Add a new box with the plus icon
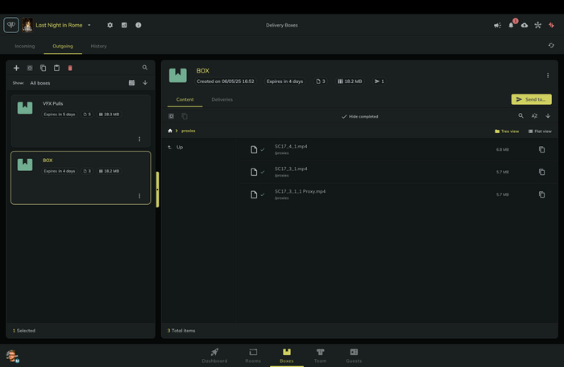 (16, 68)
